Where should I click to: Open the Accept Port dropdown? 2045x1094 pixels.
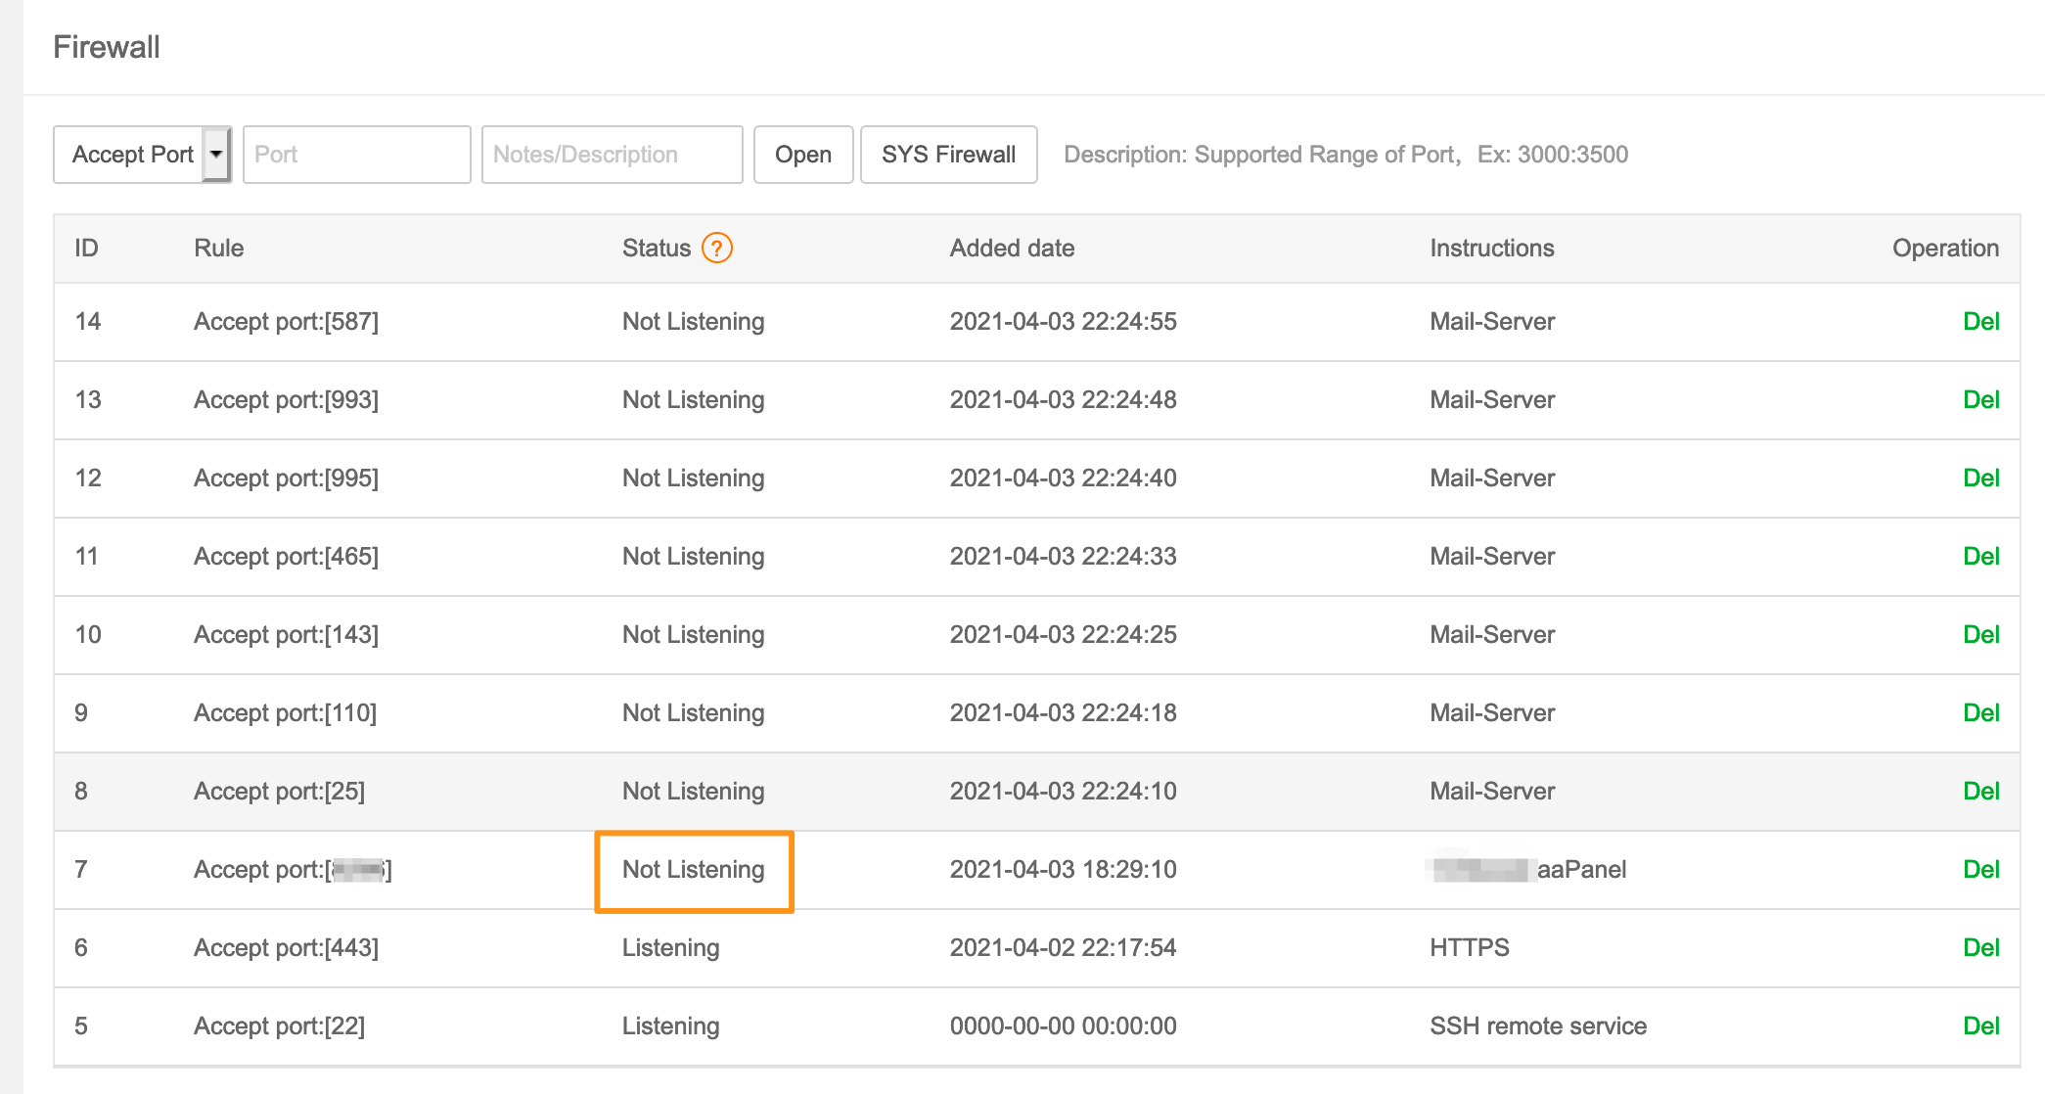point(142,155)
